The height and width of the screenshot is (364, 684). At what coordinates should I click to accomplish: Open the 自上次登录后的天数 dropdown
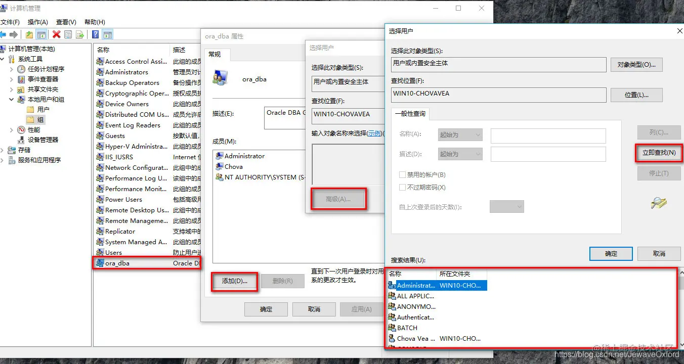[x=507, y=207]
